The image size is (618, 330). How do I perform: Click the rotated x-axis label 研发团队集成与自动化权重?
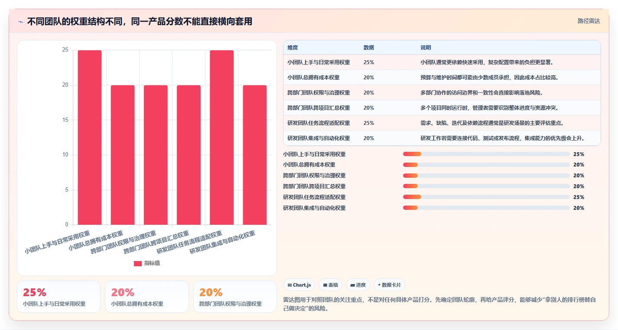pyautogui.click(x=222, y=242)
